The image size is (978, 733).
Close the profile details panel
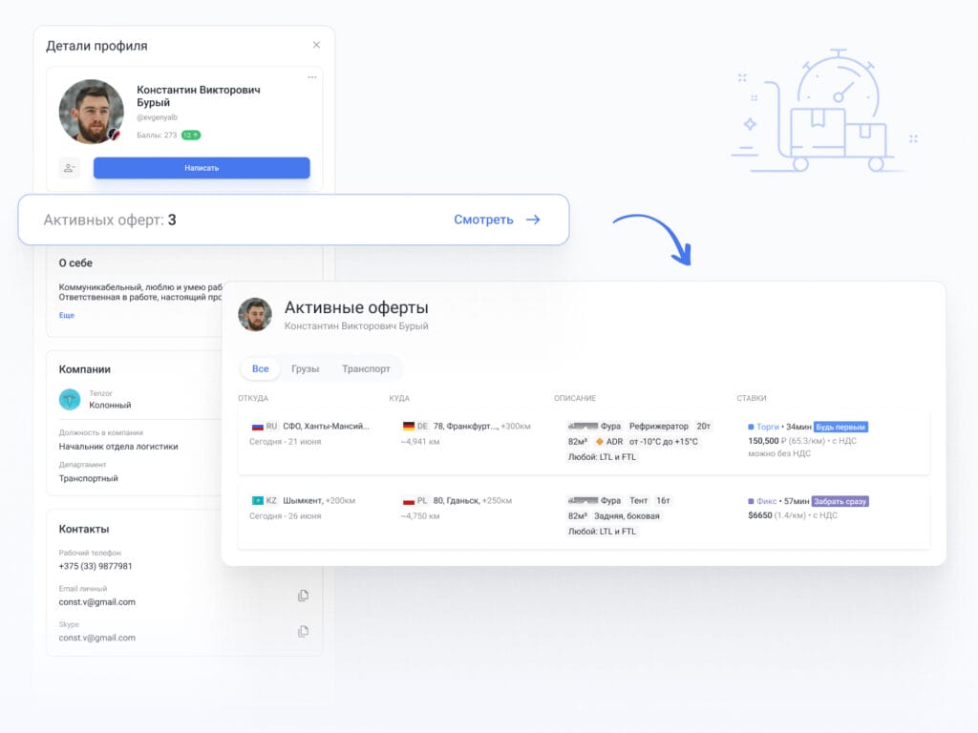[x=316, y=45]
